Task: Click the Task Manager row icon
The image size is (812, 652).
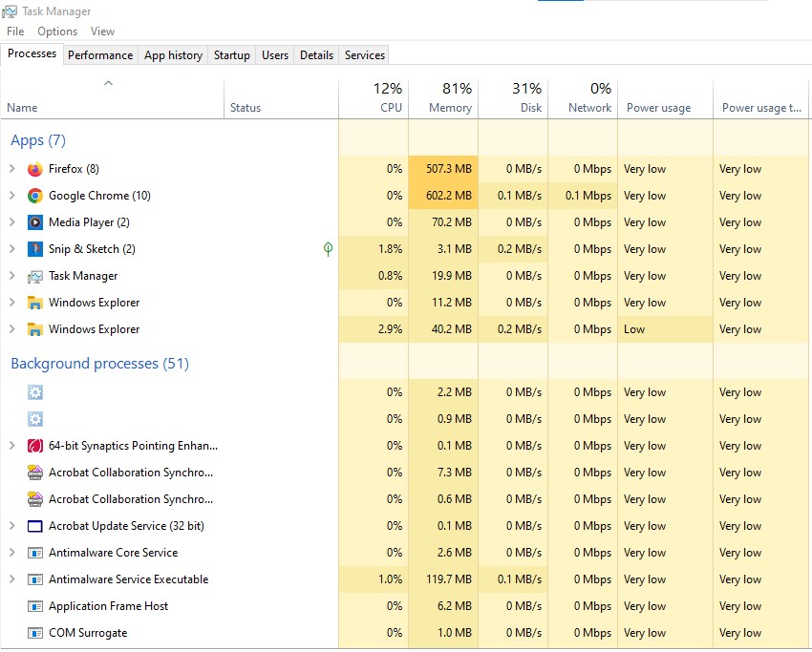Action: tap(34, 276)
